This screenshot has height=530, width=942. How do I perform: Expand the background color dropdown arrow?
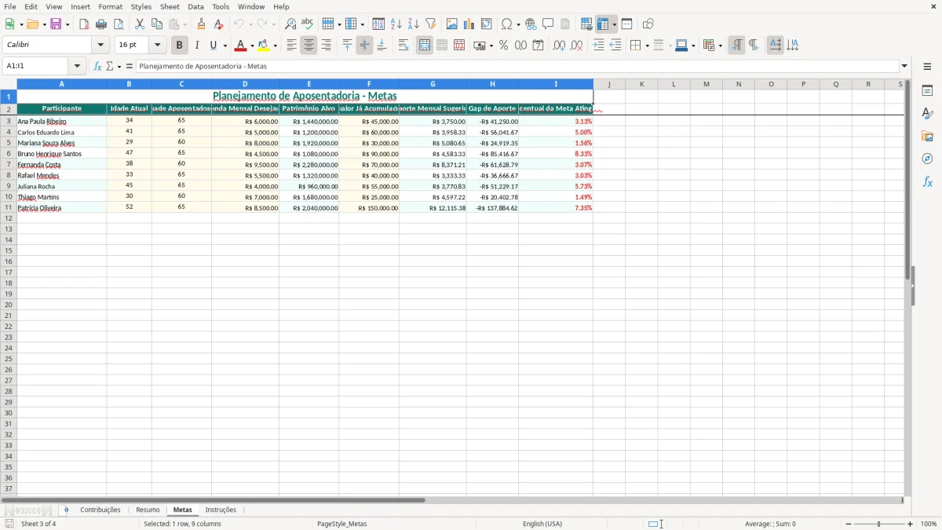coord(275,46)
